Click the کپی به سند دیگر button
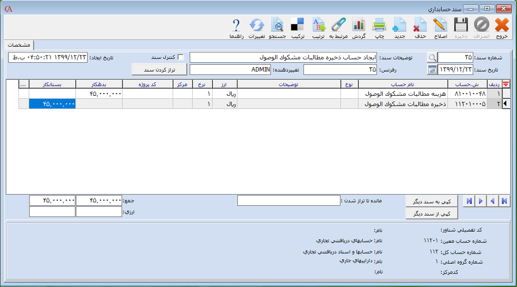 (x=432, y=201)
